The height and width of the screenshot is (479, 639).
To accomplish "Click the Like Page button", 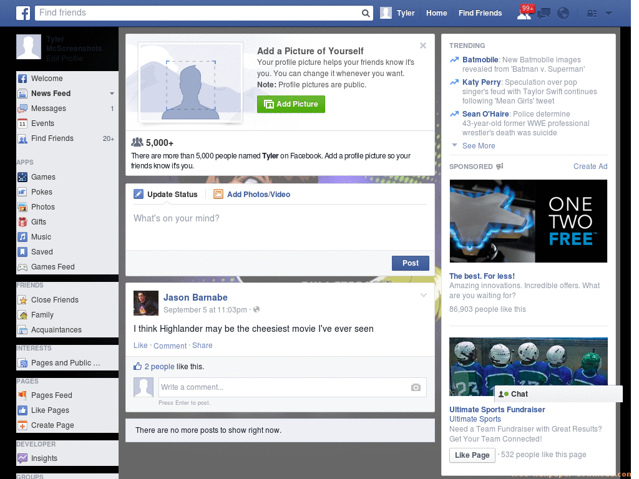I will [472, 455].
